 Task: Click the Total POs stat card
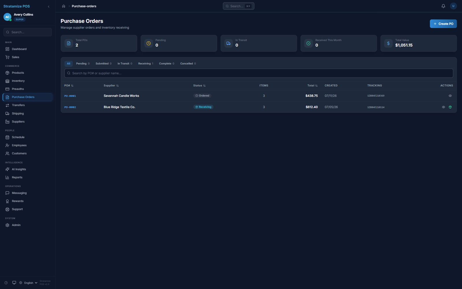[99, 43]
